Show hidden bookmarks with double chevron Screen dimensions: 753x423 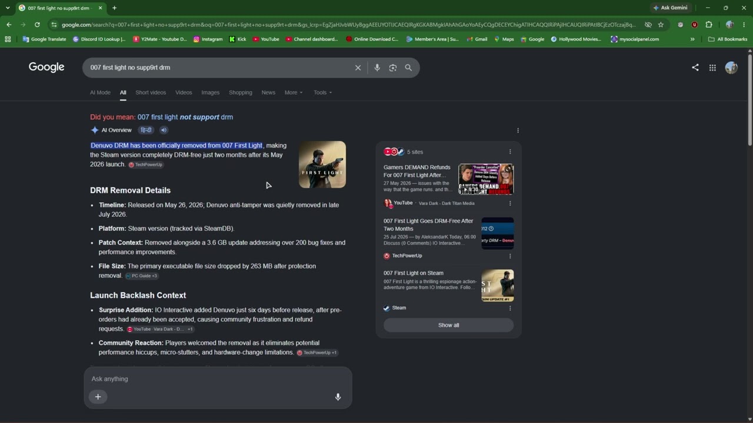pyautogui.click(x=692, y=39)
